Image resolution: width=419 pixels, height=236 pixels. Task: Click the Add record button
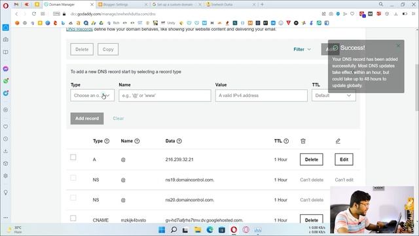click(87, 119)
